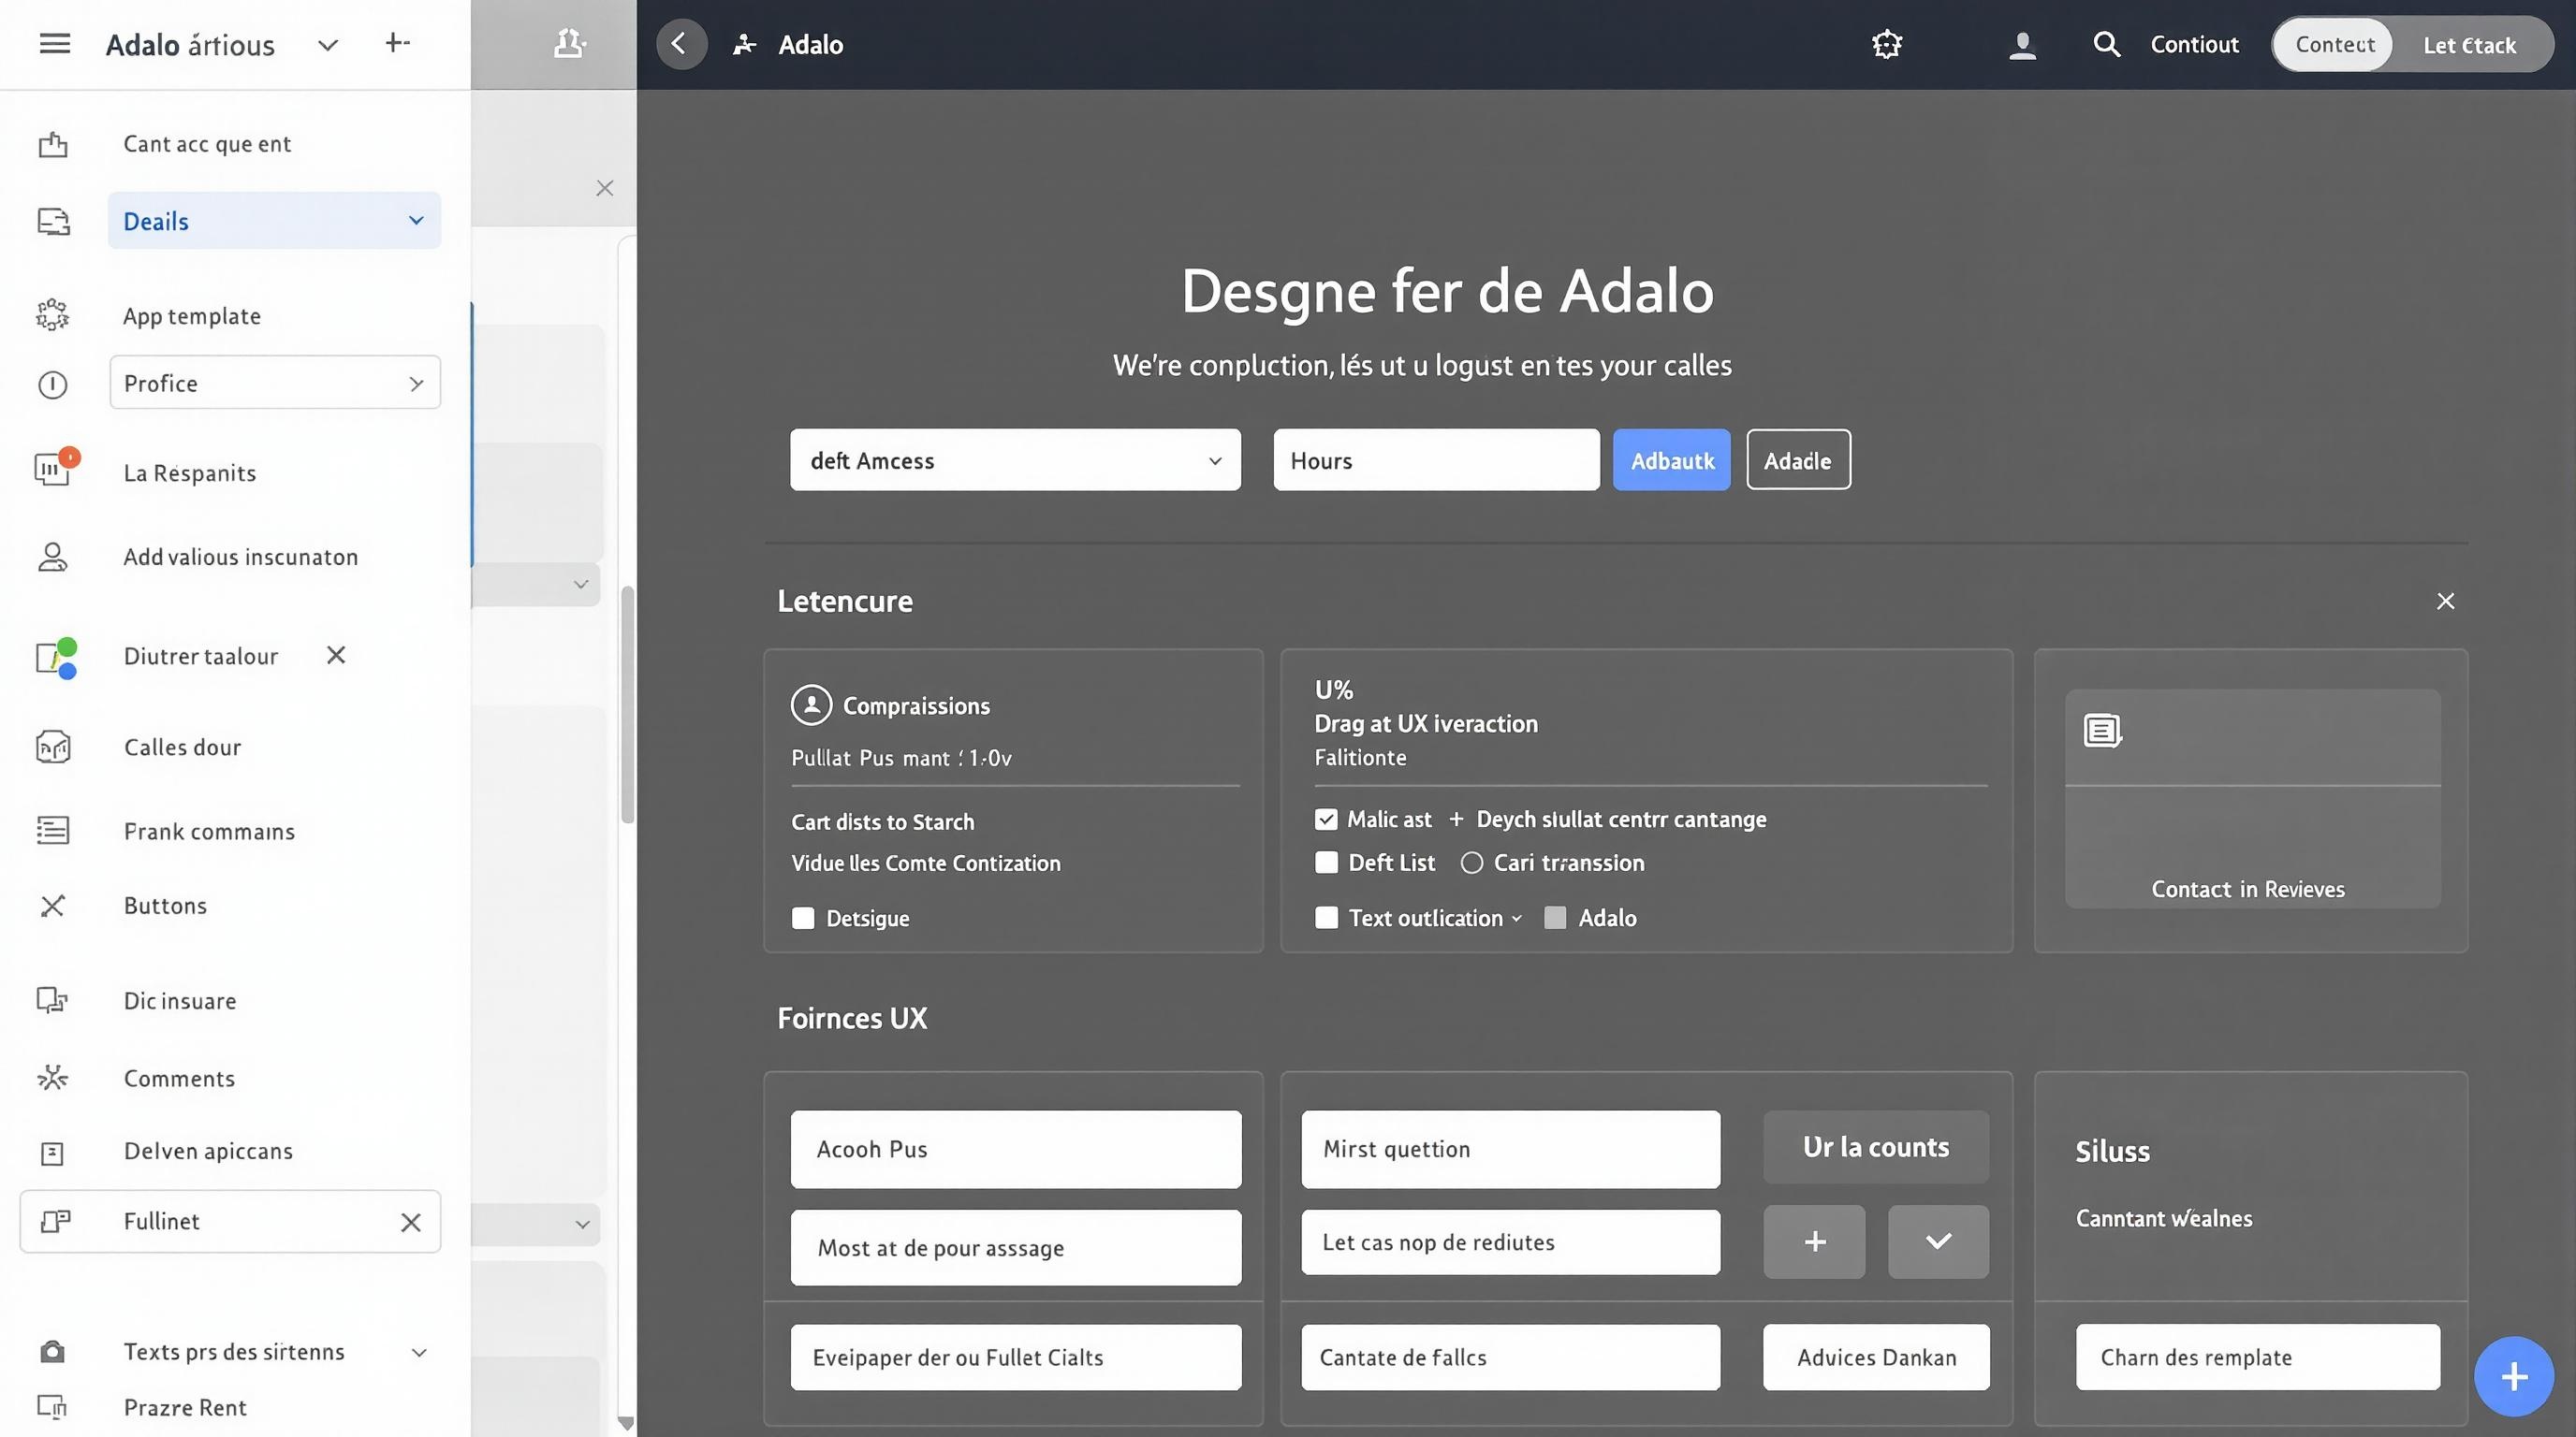The image size is (2576, 1437).
Task: Uncheck the Malic ast checkbox
Action: (1326, 820)
